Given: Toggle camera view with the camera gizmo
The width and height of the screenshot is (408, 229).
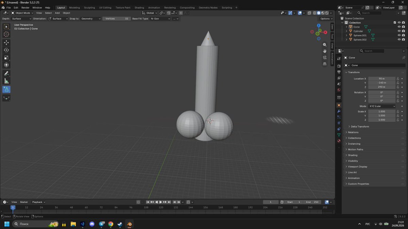Looking at the screenshot, I should 325,57.
